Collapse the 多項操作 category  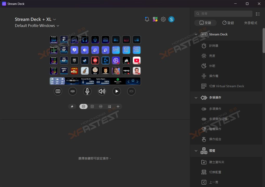[x=196, y=98]
